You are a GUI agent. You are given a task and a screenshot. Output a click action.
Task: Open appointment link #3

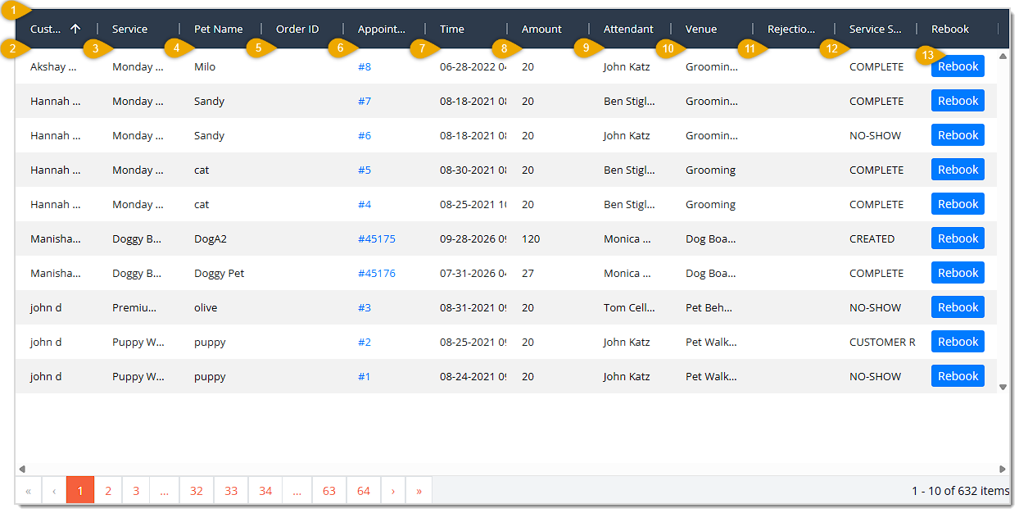click(x=365, y=307)
